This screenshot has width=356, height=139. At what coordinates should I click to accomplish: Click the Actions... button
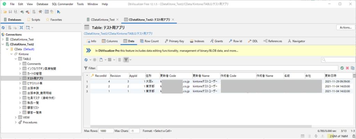coord(346,27)
